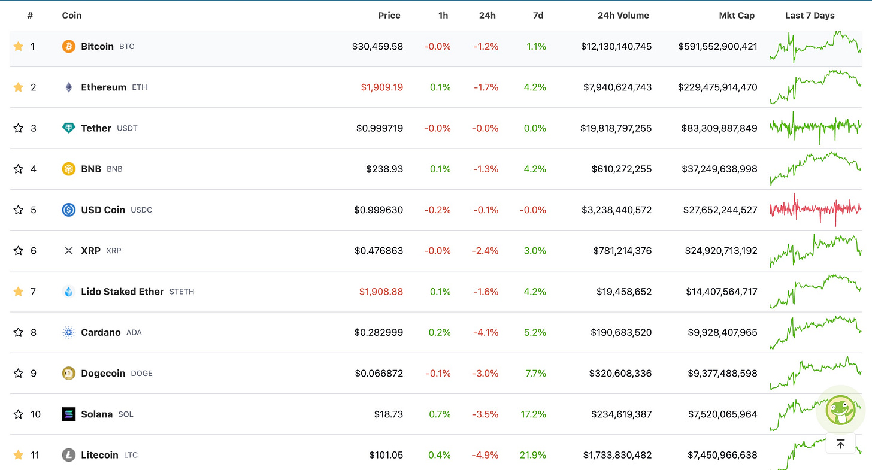Open the Cardano coin page link
Screen dimensions: 872x470
tap(101, 332)
